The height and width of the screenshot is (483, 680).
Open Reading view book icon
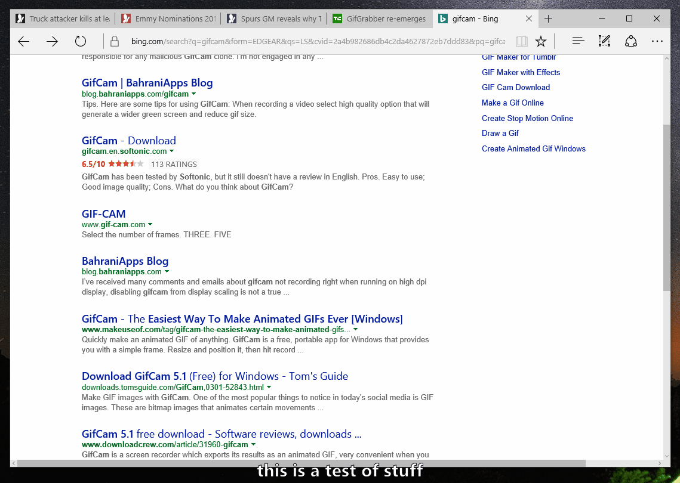[522, 42]
